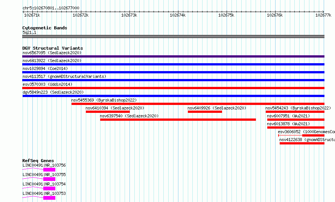The height and width of the screenshot is (202, 335).
Task: Click the 5q21.1 band label
Action: click(x=29, y=32)
